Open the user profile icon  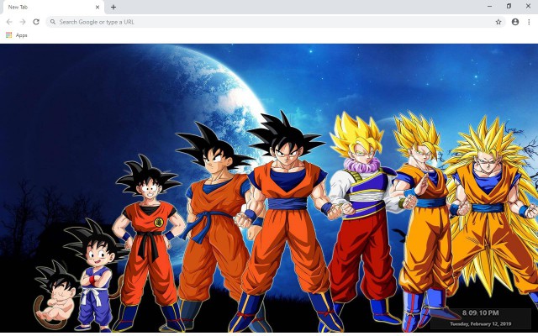coord(515,22)
